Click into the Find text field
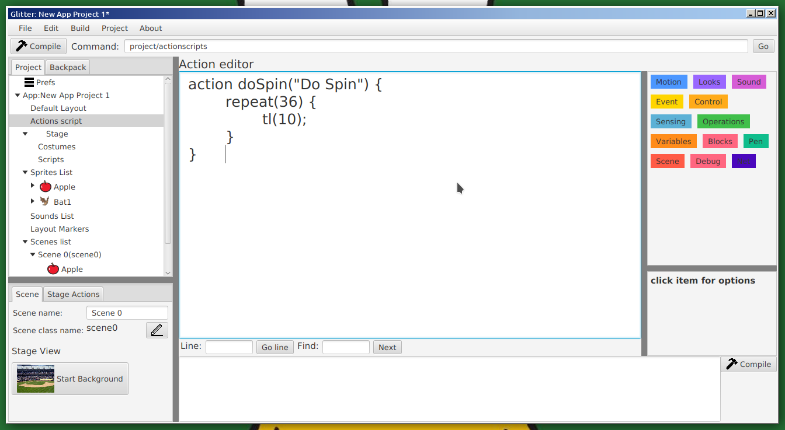 346,347
